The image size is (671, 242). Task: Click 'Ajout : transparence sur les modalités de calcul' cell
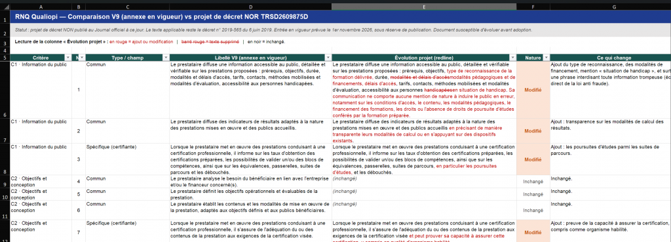[611, 131]
